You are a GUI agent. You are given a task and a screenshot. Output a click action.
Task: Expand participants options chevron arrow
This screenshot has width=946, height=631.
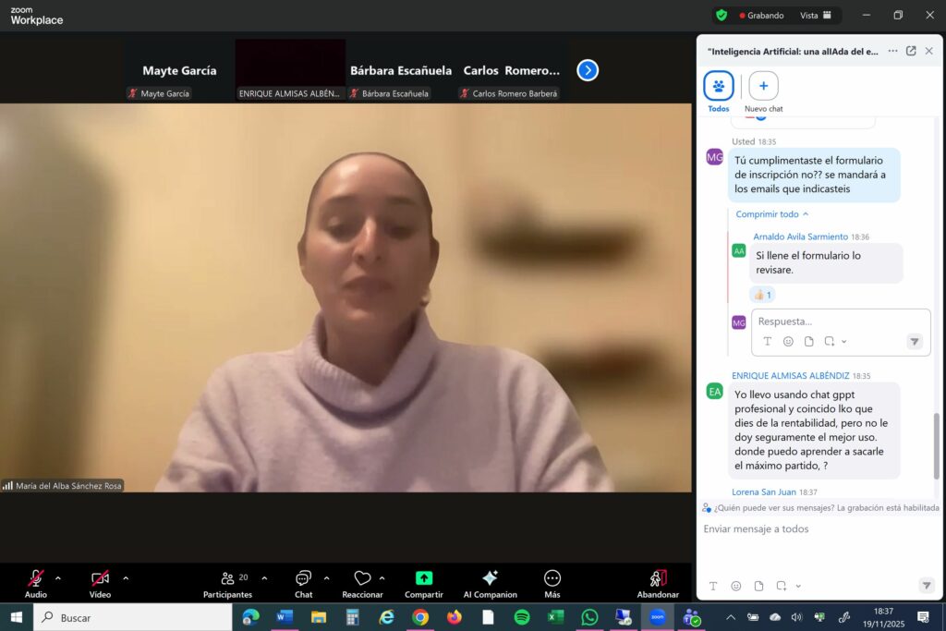point(264,578)
